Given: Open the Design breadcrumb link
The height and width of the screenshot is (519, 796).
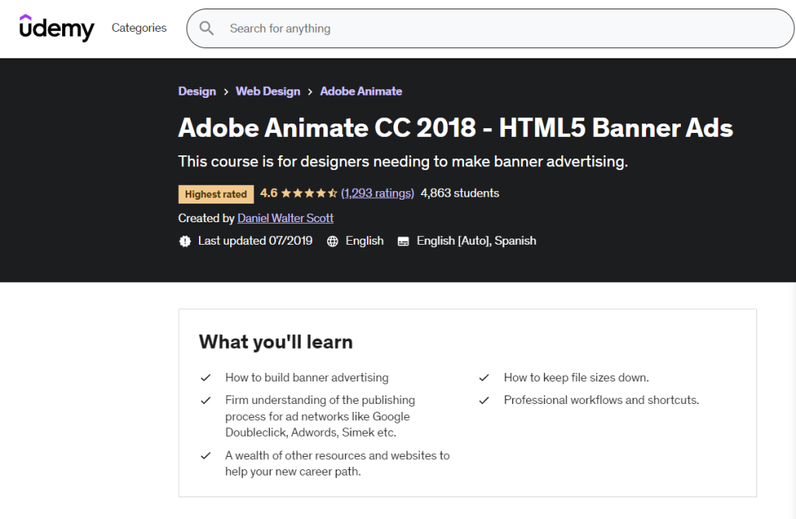Looking at the screenshot, I should tap(197, 91).
